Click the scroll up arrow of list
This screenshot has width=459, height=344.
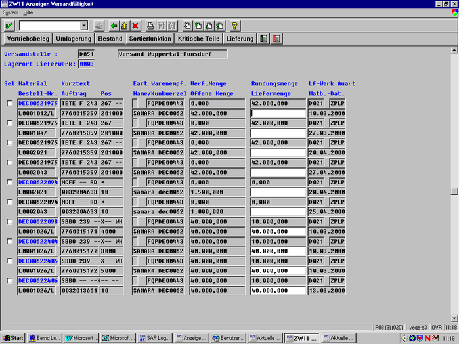click(454, 50)
